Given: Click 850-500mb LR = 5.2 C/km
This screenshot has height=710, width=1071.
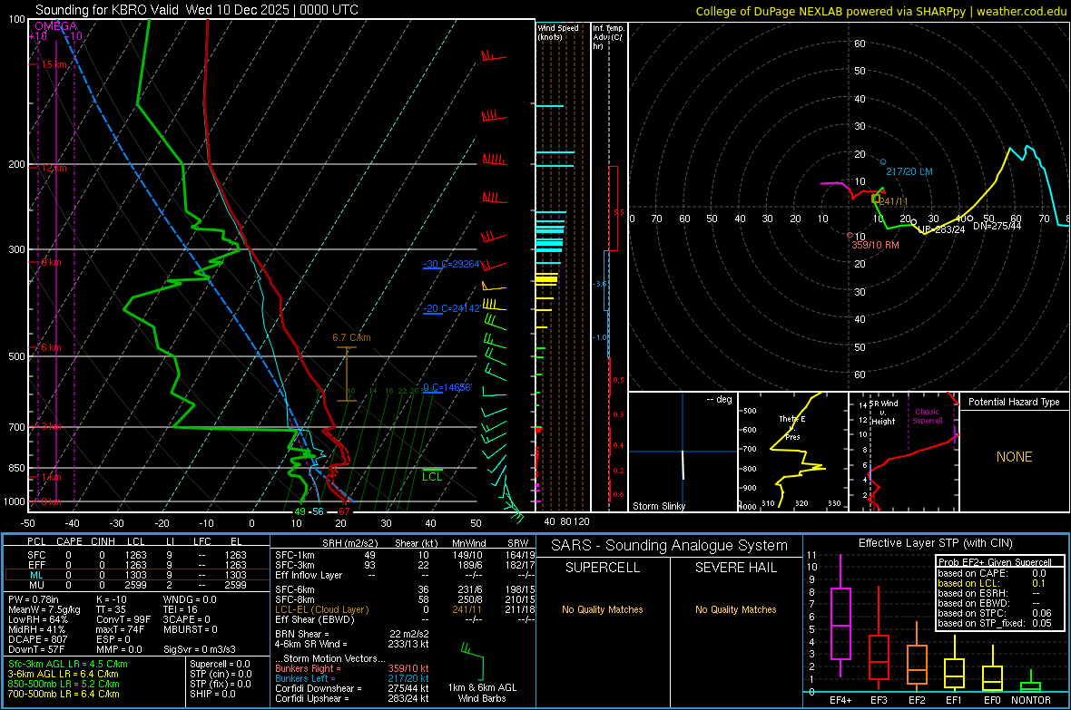Looking at the screenshot, I should (64, 684).
